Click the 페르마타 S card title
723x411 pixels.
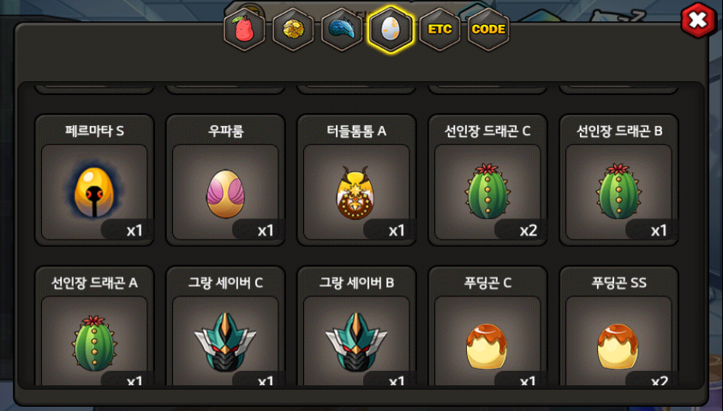(x=94, y=131)
